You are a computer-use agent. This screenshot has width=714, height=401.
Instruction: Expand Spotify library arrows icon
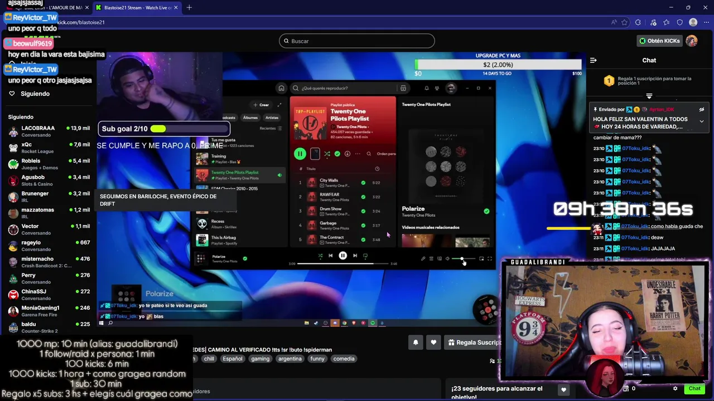tap(279, 105)
